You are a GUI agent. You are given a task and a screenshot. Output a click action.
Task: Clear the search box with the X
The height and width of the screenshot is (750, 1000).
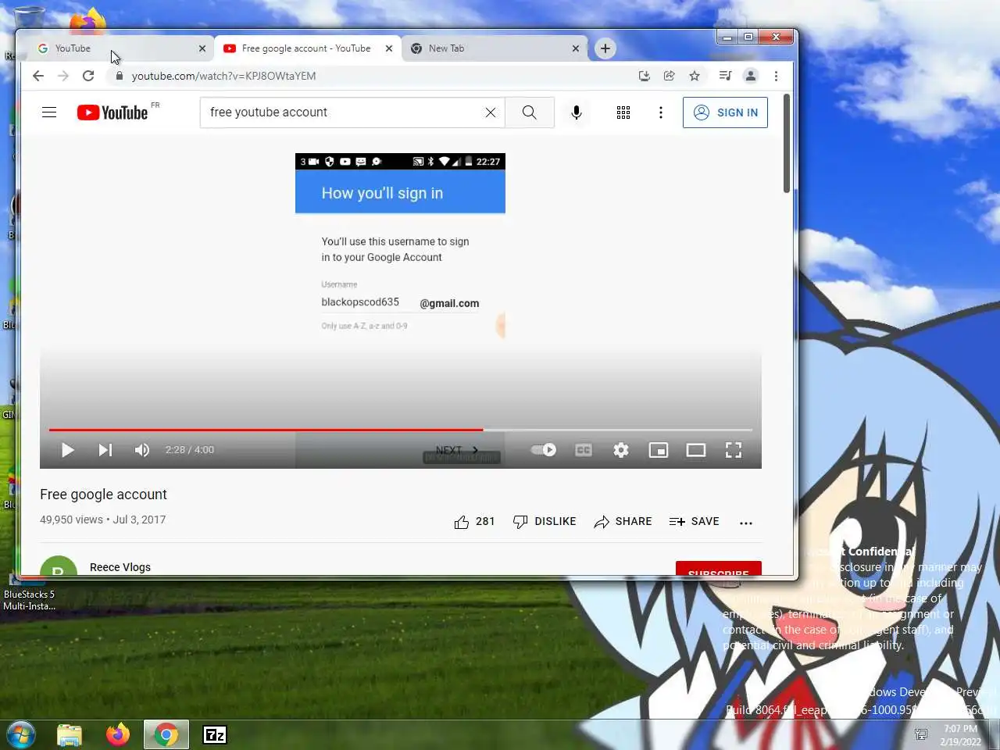[x=491, y=112]
